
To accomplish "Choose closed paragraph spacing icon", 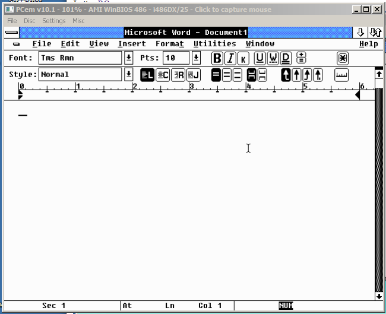I will pyautogui.click(x=252, y=75).
